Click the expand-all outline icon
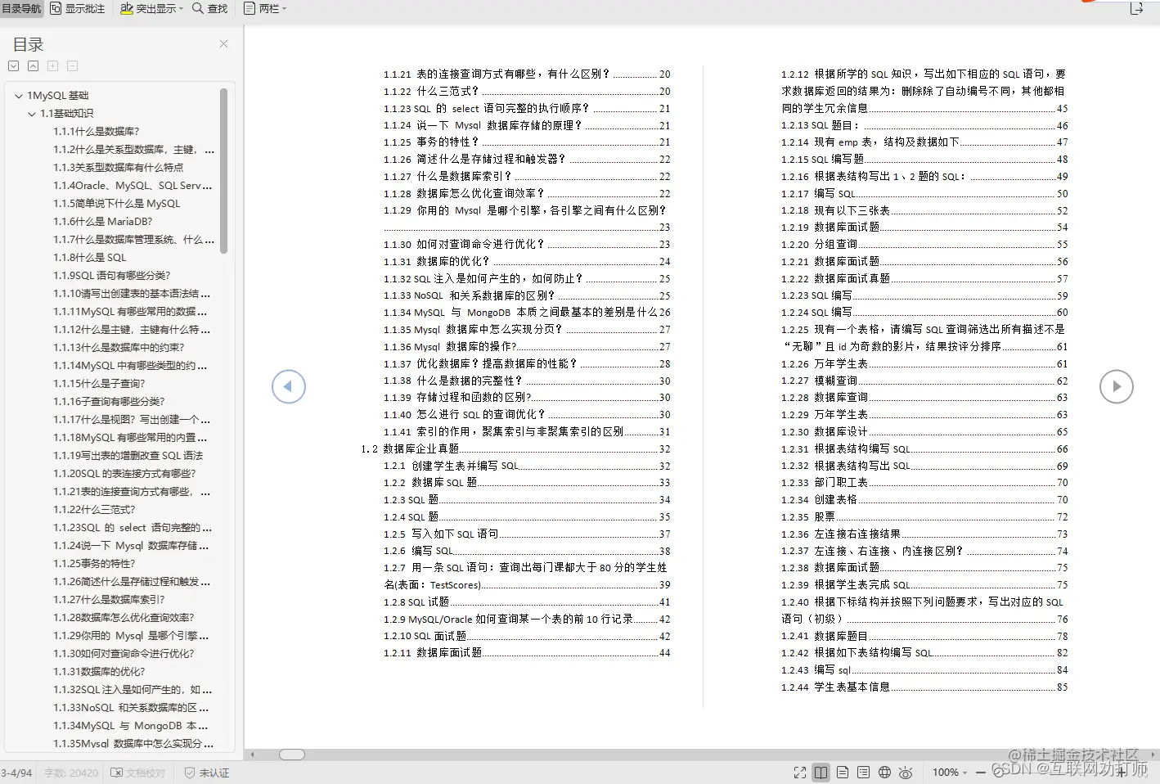This screenshot has width=1160, height=784. [13, 66]
